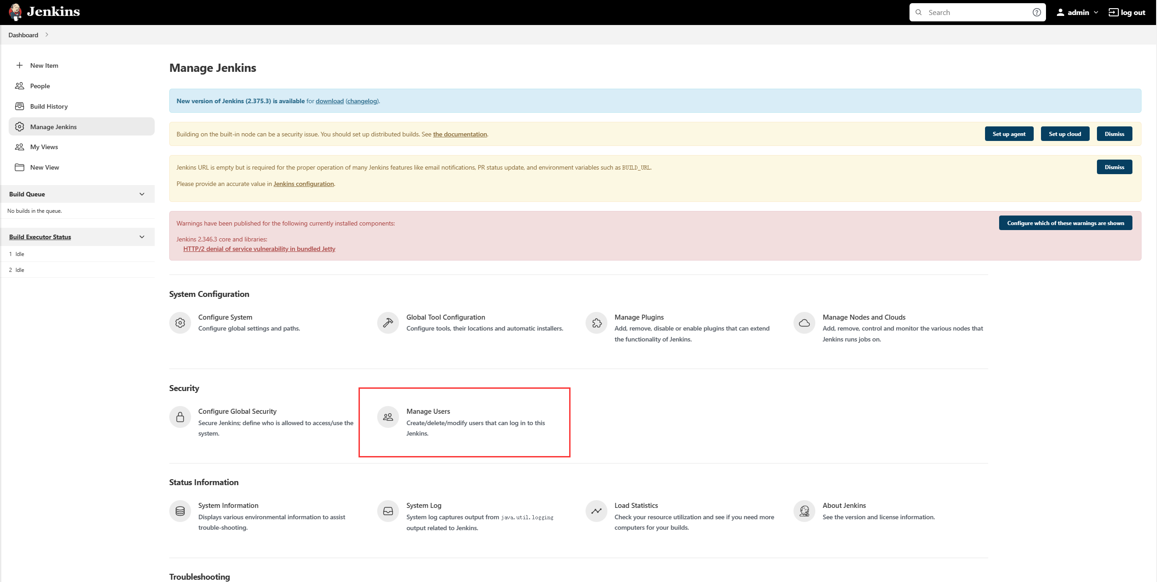Click executor 1 Idle row

(x=77, y=254)
